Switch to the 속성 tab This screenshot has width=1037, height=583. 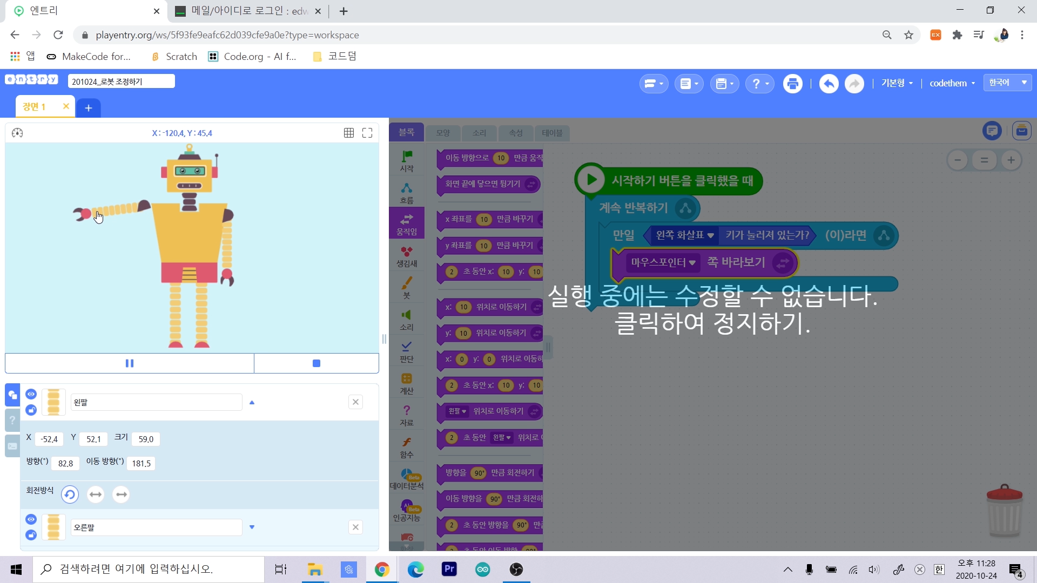pos(516,133)
